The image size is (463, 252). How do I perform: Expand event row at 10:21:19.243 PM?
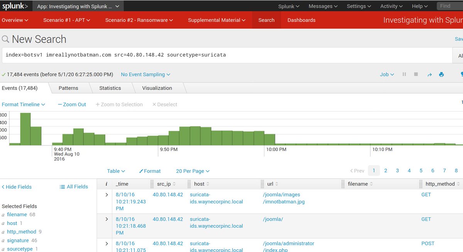click(x=107, y=194)
